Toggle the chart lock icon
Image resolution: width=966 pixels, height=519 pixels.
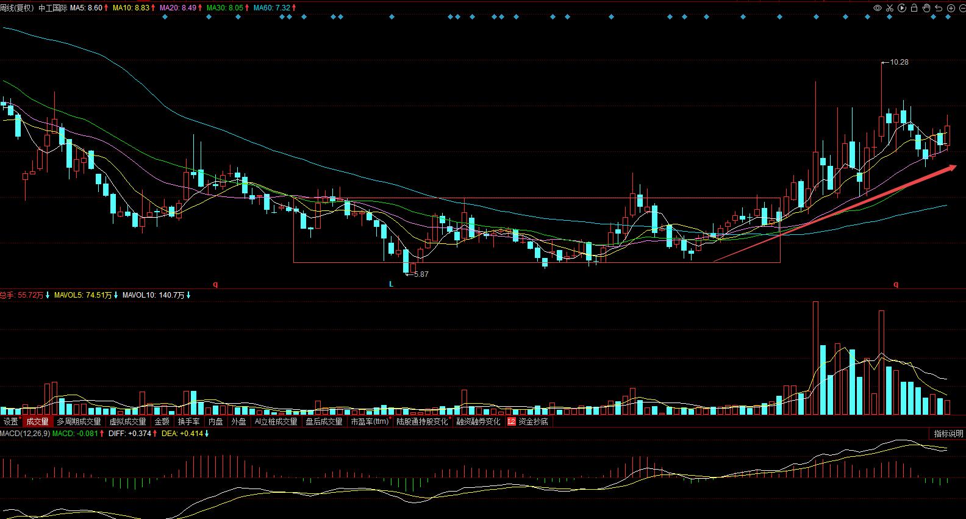tap(914, 8)
